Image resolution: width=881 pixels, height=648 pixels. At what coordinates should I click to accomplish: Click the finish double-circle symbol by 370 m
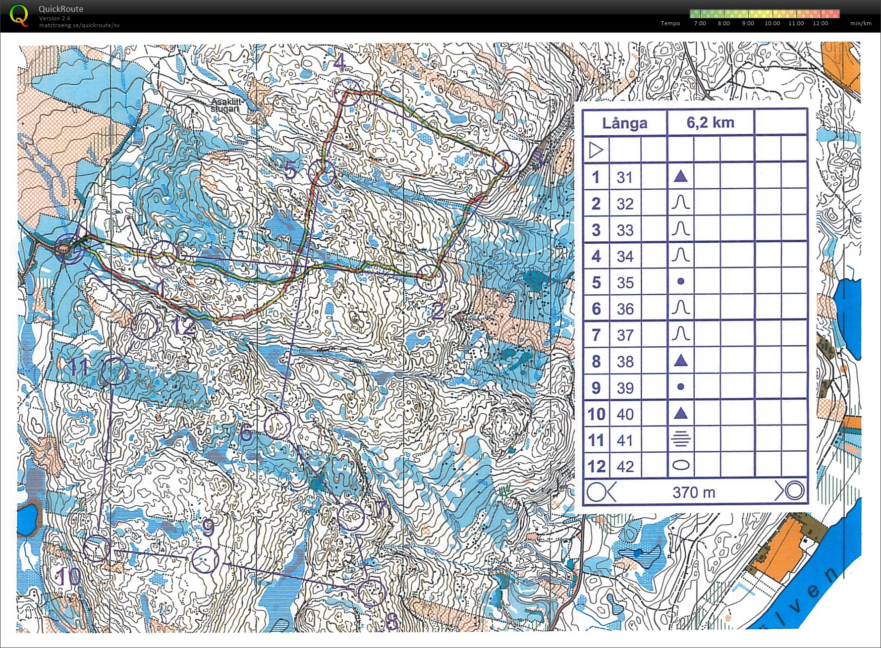pos(794,491)
